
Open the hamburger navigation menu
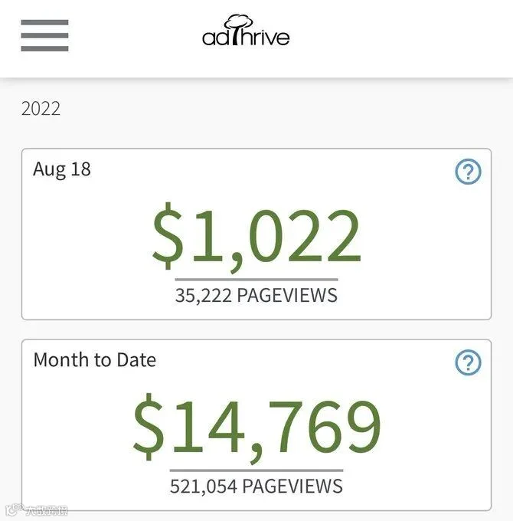tap(44, 35)
